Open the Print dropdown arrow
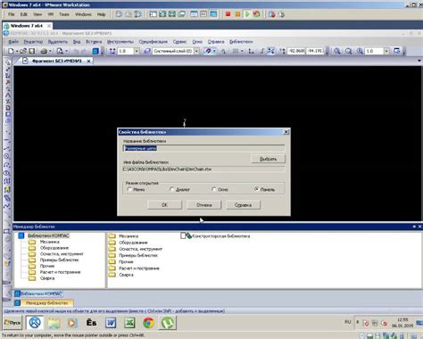Screen dimensions: 423x339 point(50,51)
